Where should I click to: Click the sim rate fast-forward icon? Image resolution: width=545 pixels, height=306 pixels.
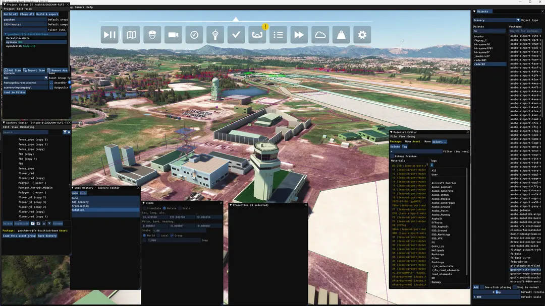click(299, 35)
